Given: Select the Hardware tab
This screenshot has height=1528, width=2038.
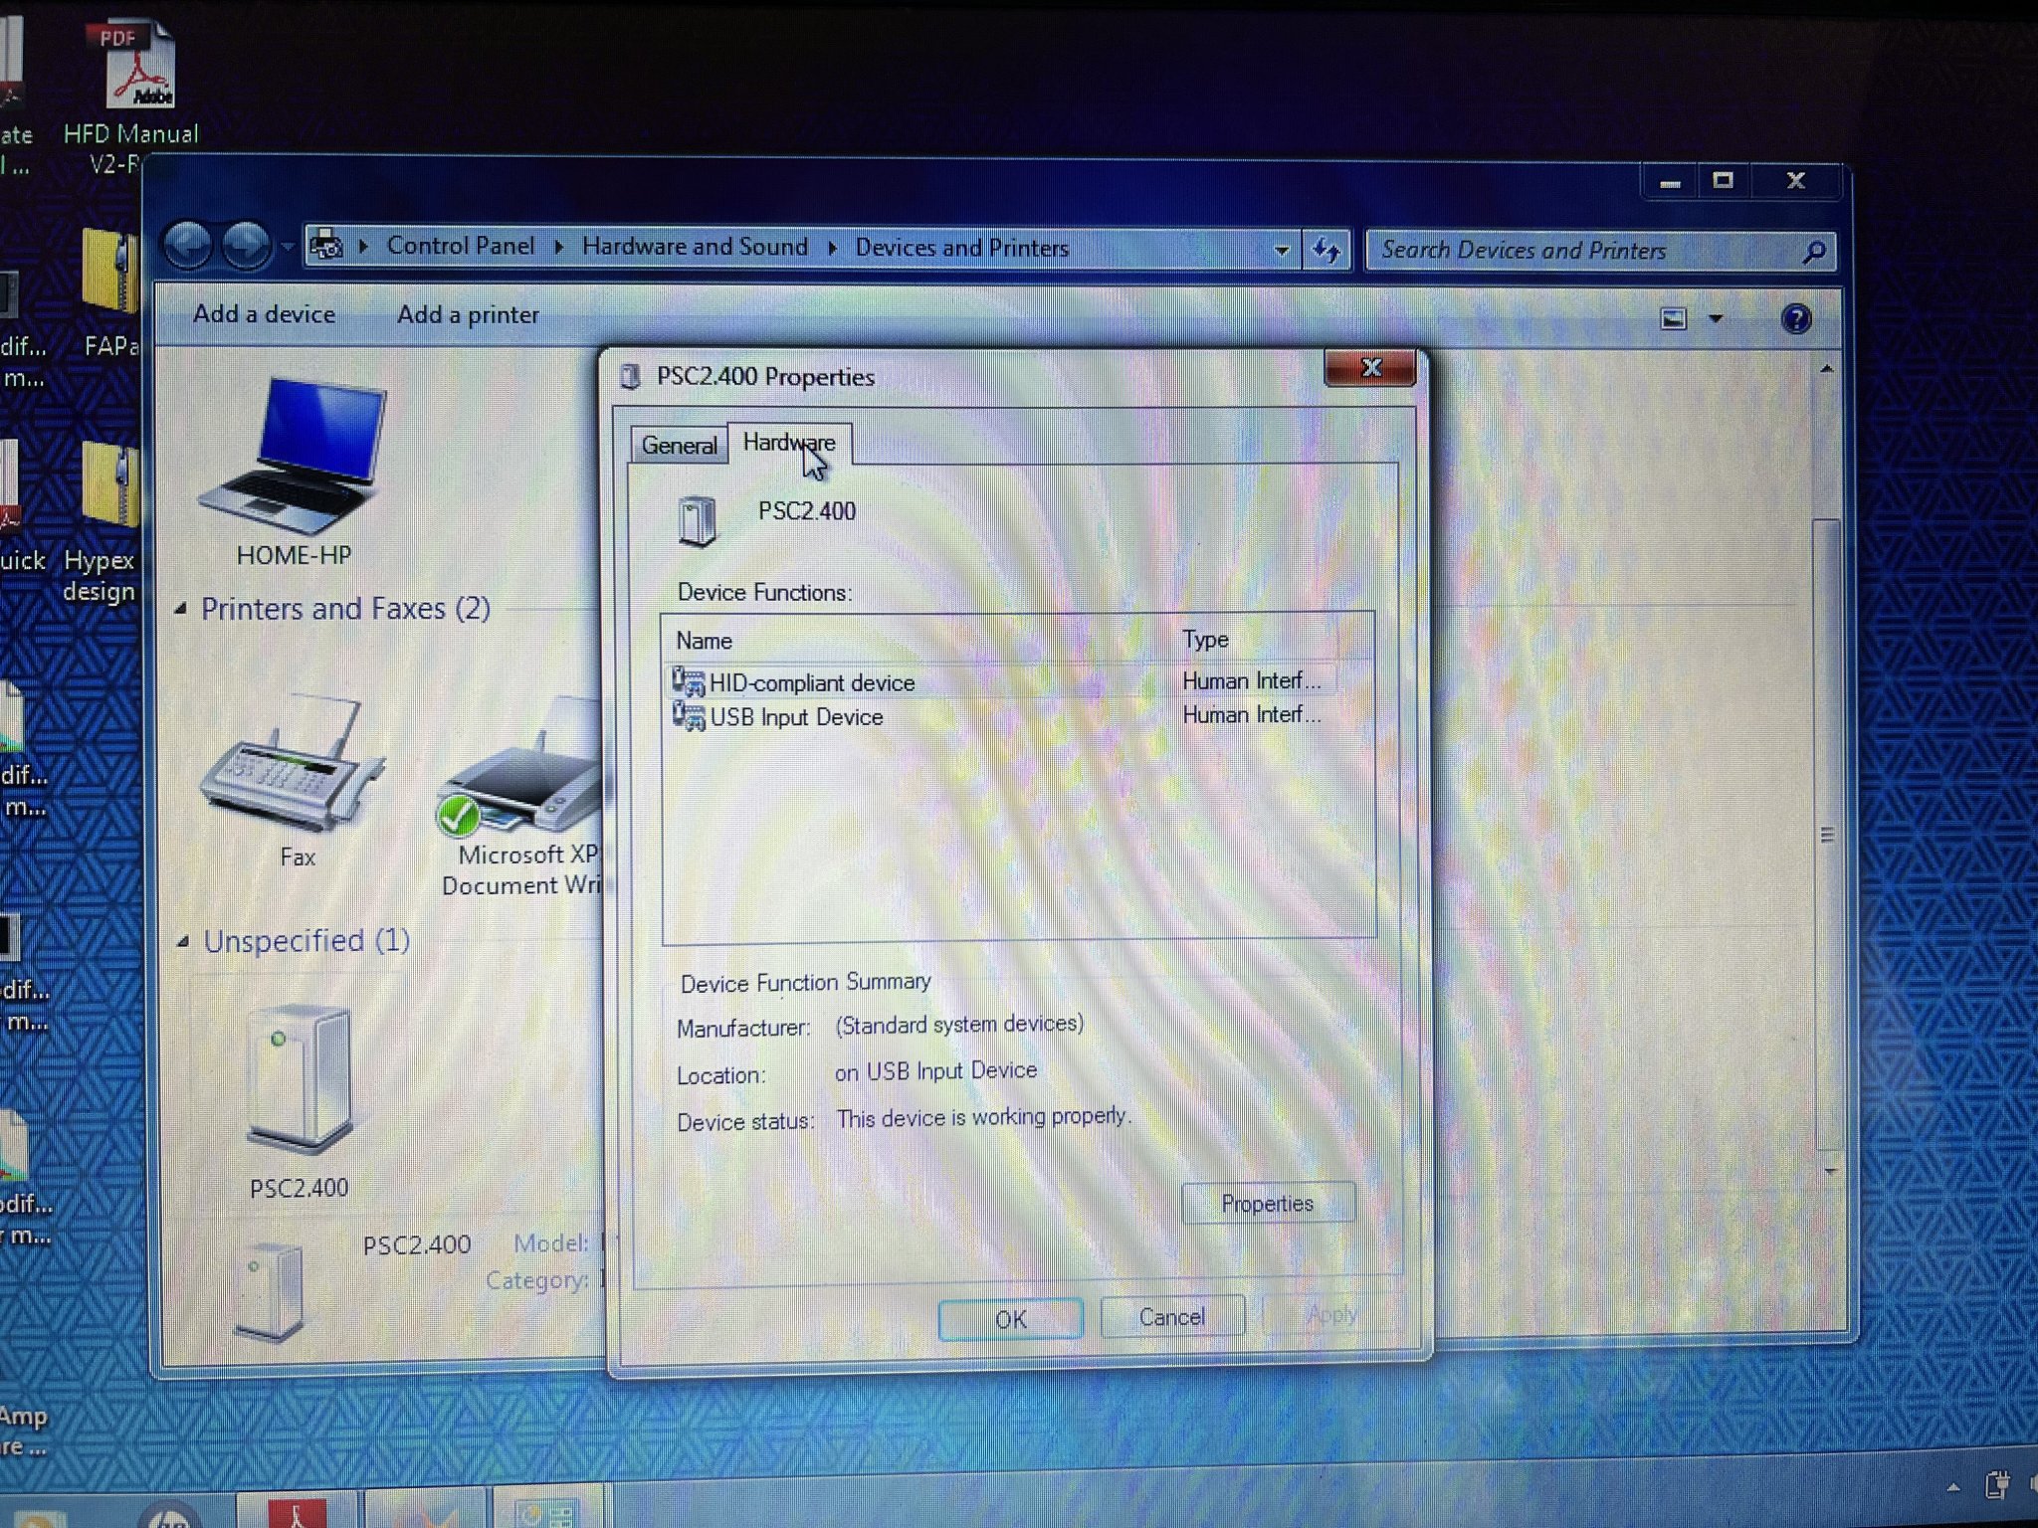Looking at the screenshot, I should point(789,443).
